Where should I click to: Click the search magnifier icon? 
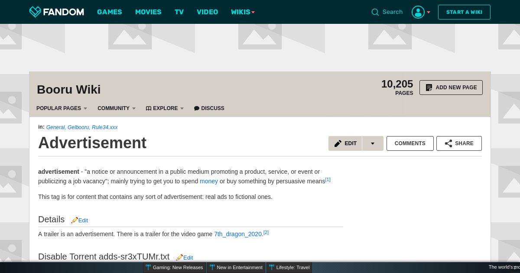pyautogui.click(x=375, y=12)
